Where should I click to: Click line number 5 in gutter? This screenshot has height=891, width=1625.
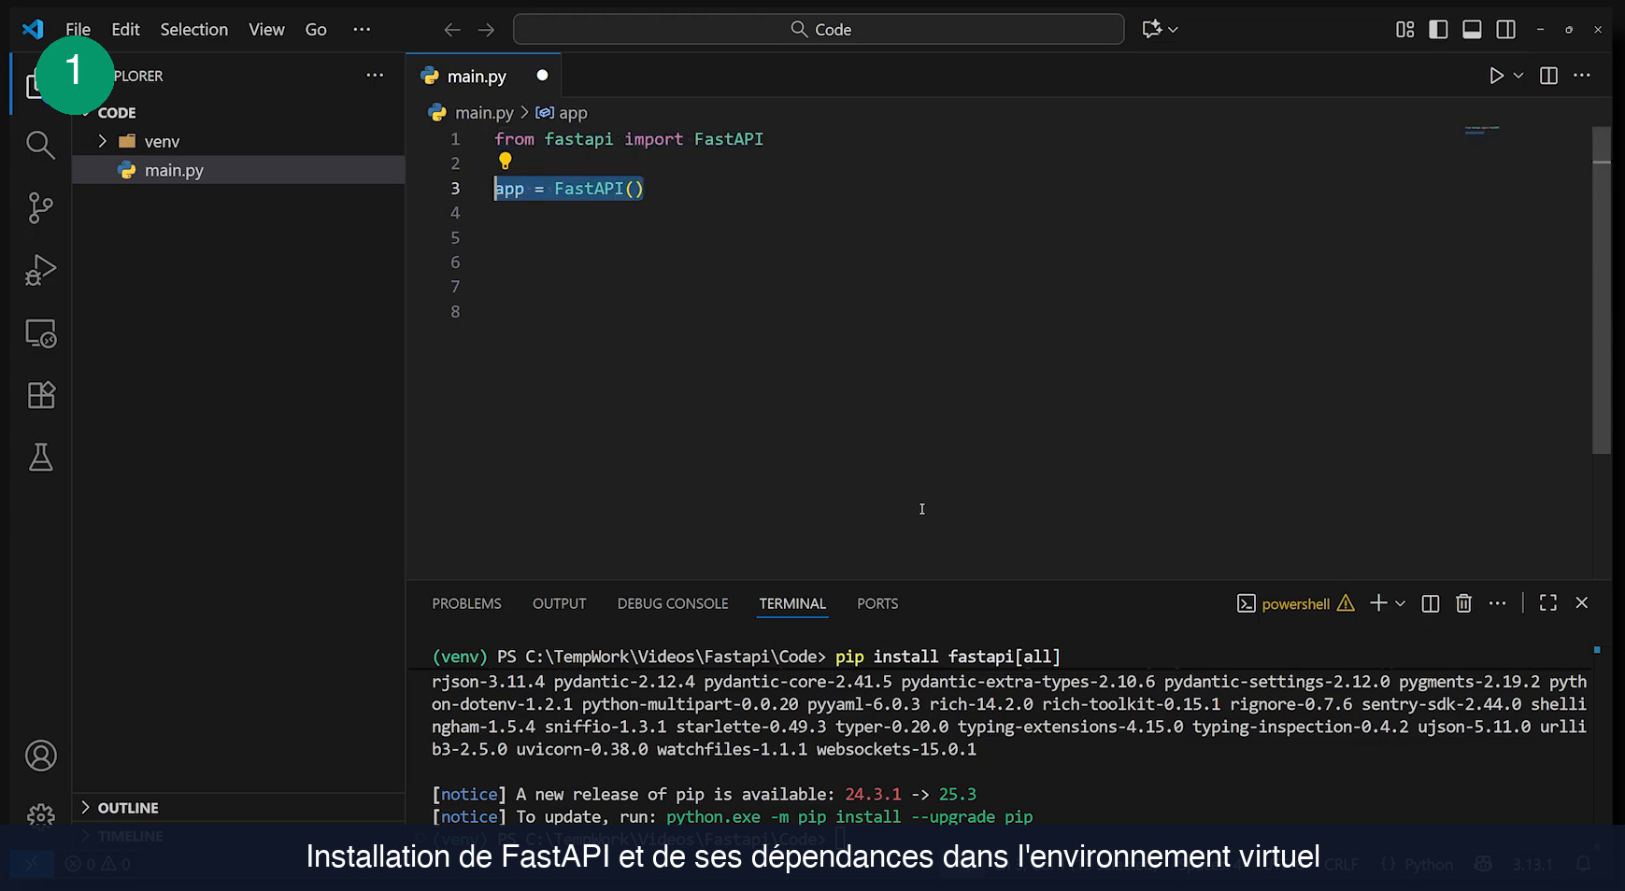[x=455, y=238]
